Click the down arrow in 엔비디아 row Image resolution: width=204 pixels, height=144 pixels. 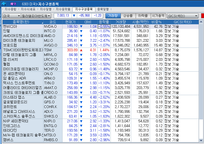(81, 27)
